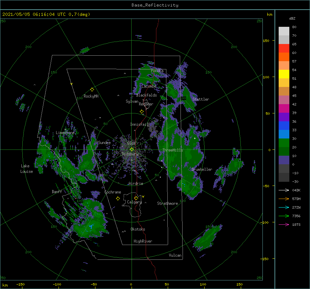The image size is (310, 289).
Task: Select the HighRiver label
Action: 143,241
